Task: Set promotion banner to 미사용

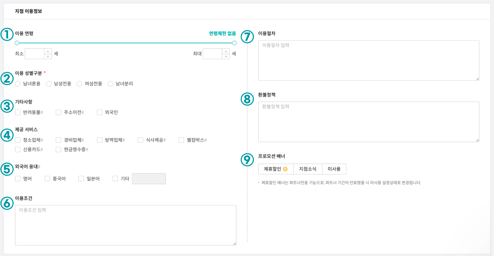Action: 334,169
